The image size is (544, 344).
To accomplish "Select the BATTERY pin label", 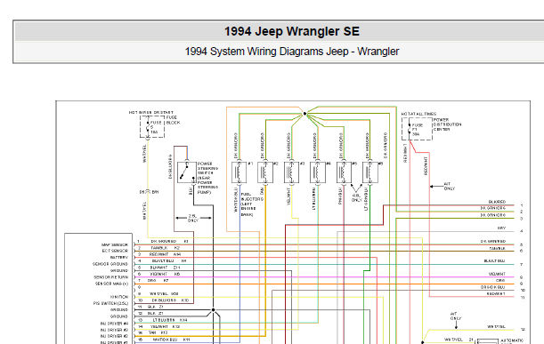I will click(119, 258).
